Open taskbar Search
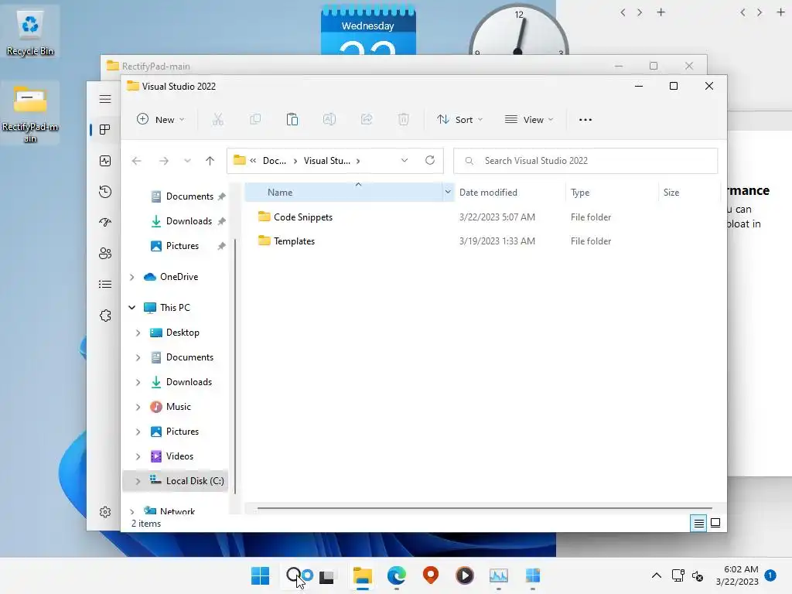 coord(295,575)
